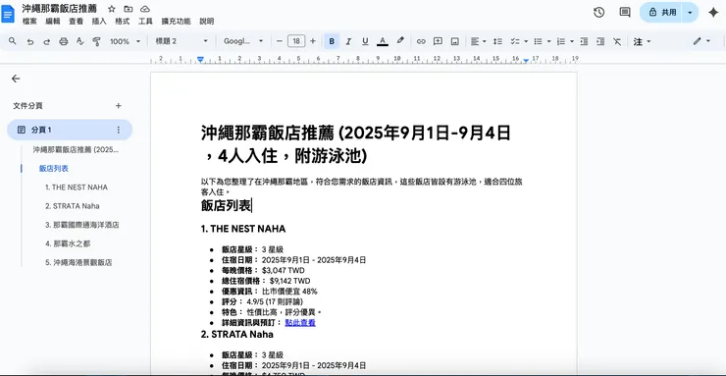The image size is (726, 376).
Task: Search the menus magnifier icon
Action: [13, 41]
